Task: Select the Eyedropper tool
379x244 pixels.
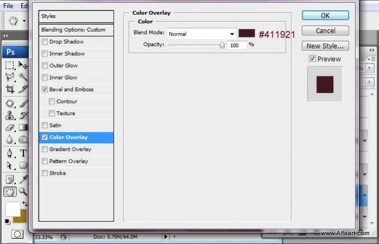Action: click(x=23, y=179)
